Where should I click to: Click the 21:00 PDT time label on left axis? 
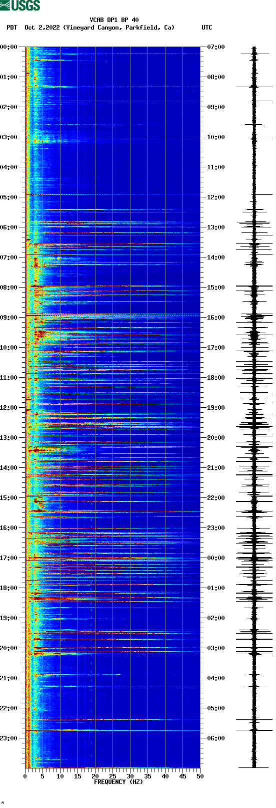point(9,678)
